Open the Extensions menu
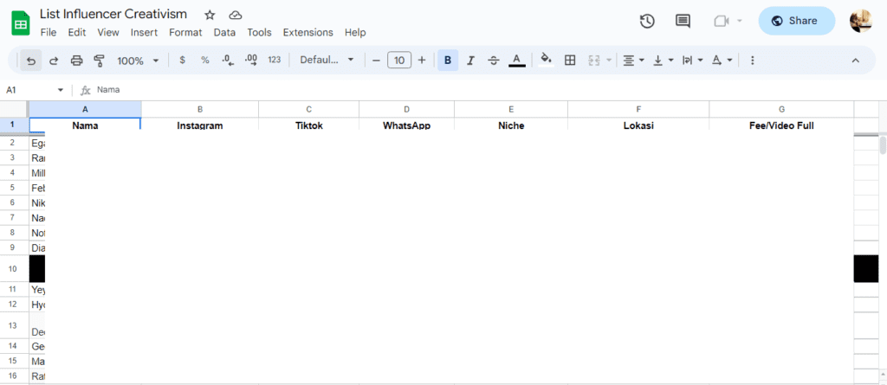This screenshot has height=385, width=887. point(308,33)
